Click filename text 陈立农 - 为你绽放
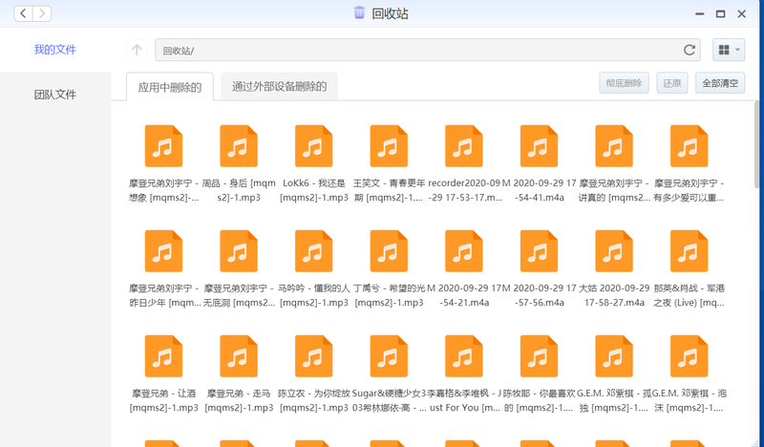The height and width of the screenshot is (447, 764). (x=314, y=393)
